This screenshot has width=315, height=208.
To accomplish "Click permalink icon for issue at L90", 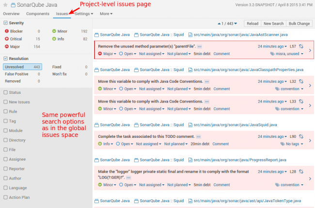I will (301, 136).
